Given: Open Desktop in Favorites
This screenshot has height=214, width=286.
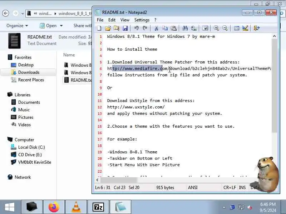Looking at the screenshot, I should click(26, 65).
